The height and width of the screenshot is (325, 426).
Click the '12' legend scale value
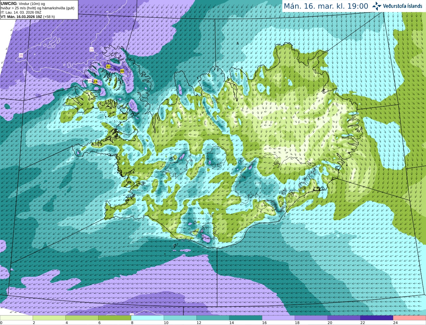click(199, 323)
